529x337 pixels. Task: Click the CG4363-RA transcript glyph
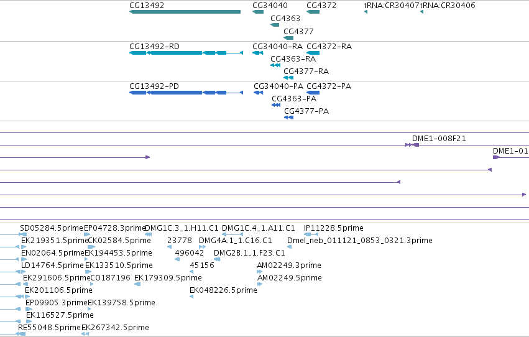click(275, 65)
